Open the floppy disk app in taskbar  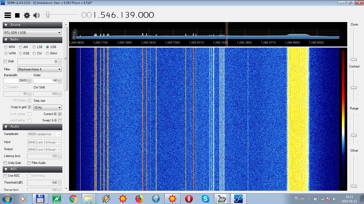(40, 199)
